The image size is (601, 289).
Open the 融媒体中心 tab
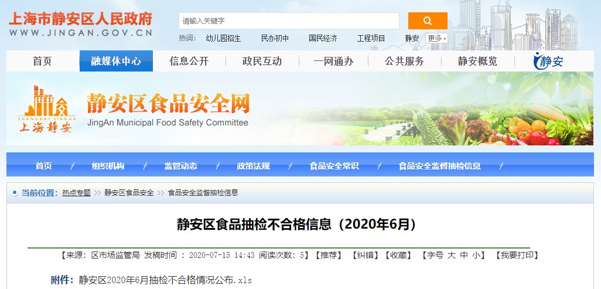(116, 61)
